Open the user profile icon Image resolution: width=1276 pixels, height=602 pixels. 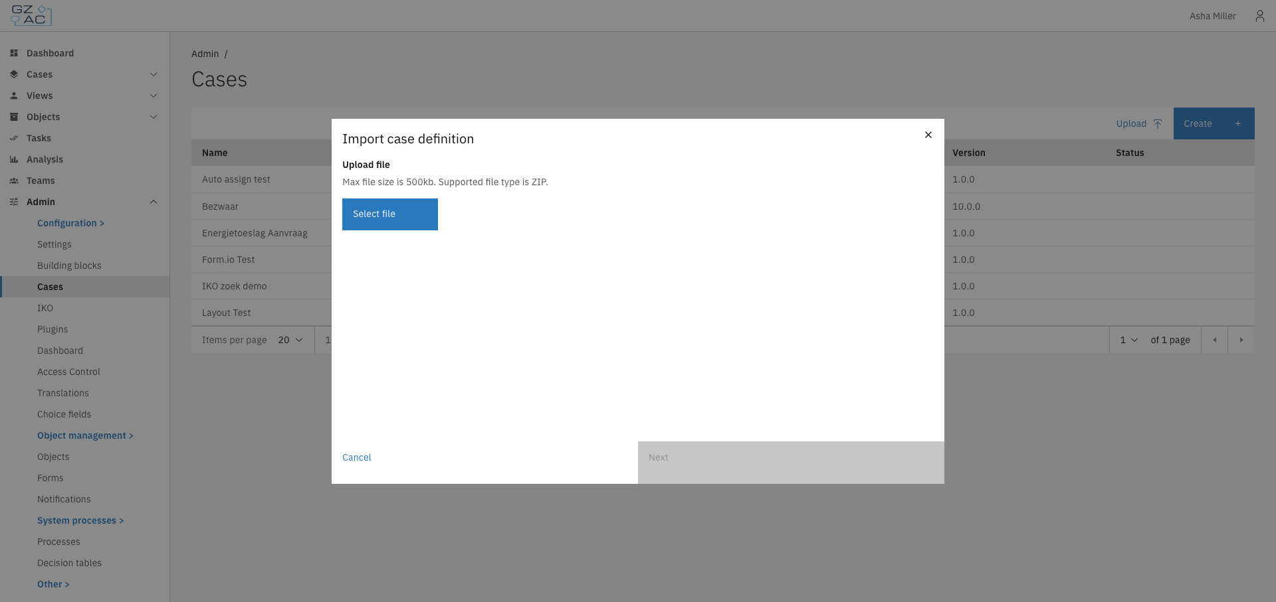pos(1259,16)
